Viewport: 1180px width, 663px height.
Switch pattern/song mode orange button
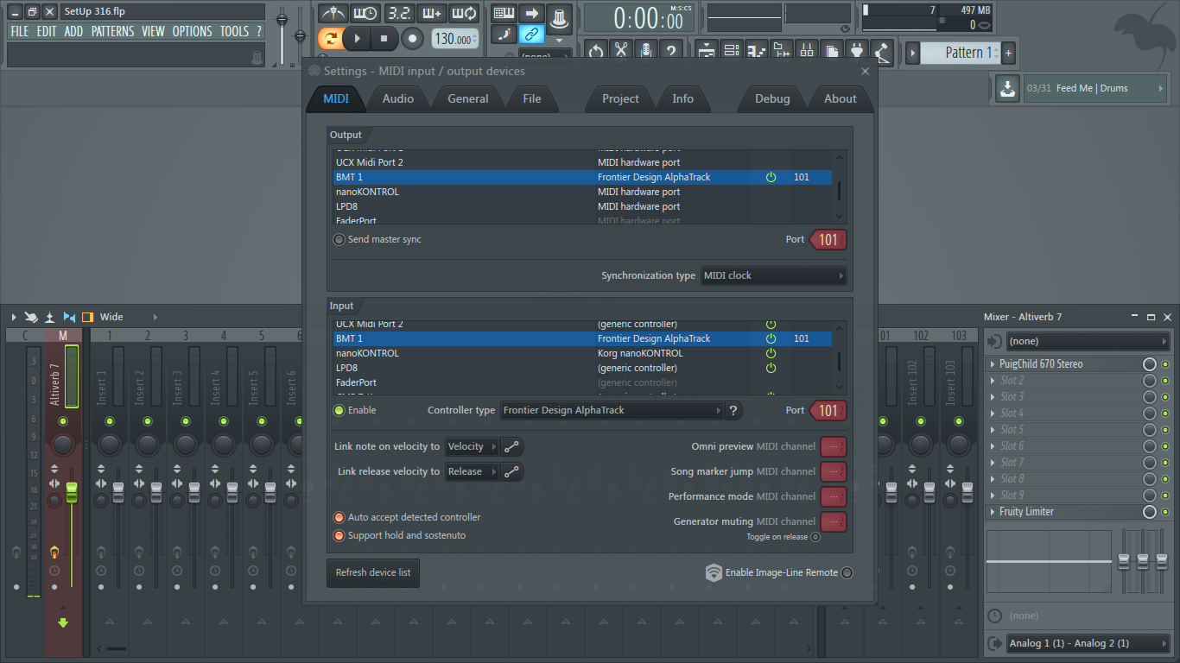(x=329, y=38)
